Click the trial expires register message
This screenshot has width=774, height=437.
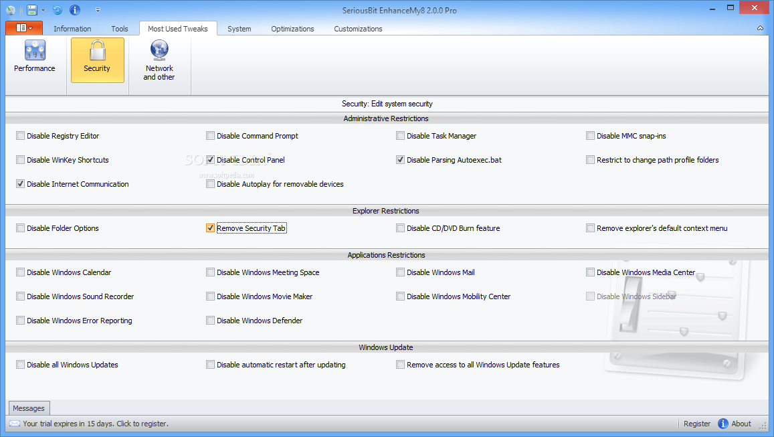(x=96, y=424)
